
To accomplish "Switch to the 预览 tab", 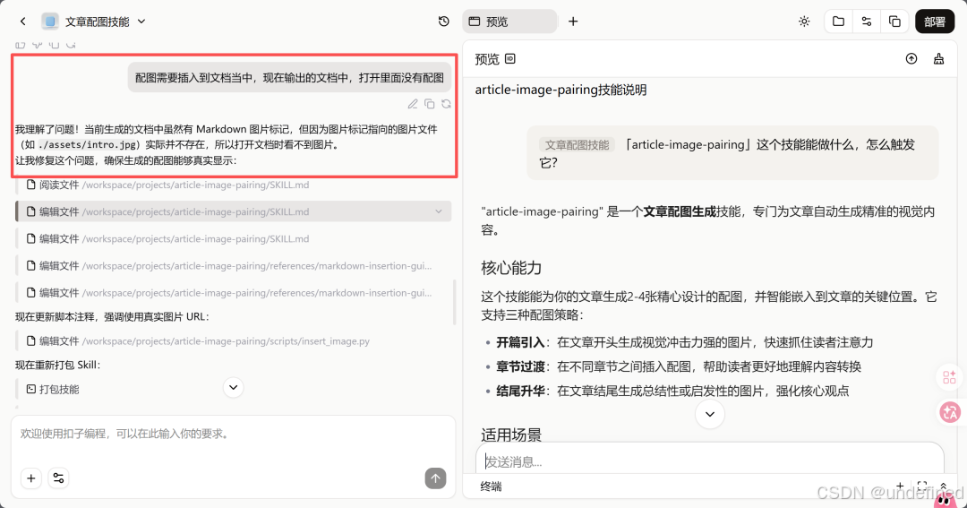I will pyautogui.click(x=509, y=22).
